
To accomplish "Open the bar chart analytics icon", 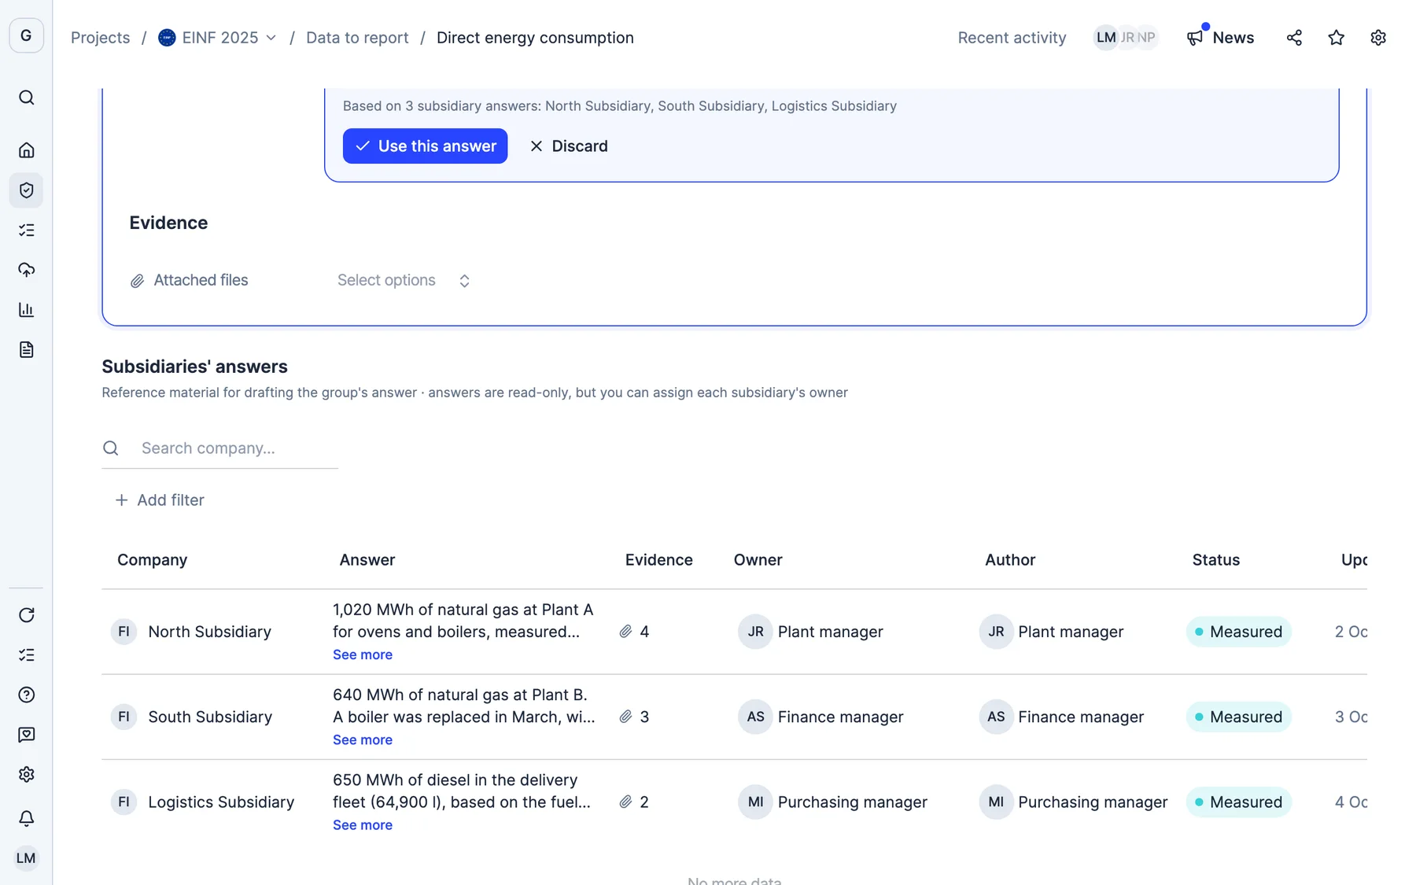I will point(26,310).
